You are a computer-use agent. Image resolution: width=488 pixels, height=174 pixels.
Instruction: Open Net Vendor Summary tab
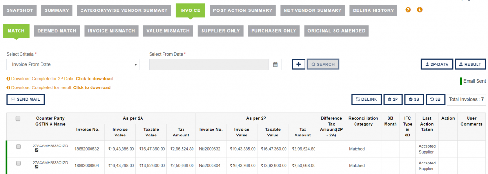pos(313,10)
